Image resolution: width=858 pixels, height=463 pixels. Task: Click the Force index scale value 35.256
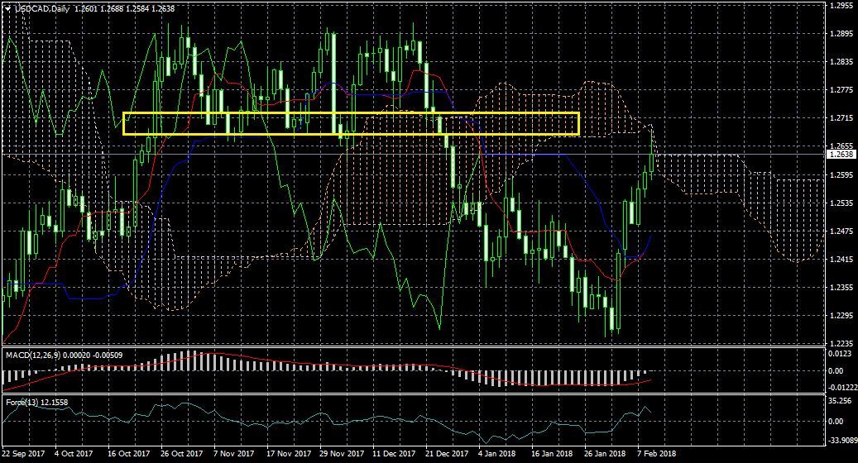840,401
